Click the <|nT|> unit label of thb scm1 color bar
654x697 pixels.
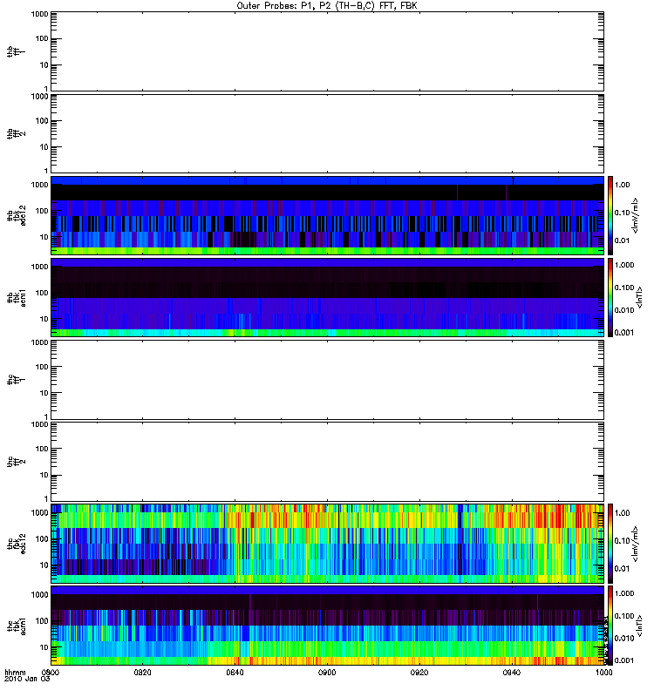[640, 297]
